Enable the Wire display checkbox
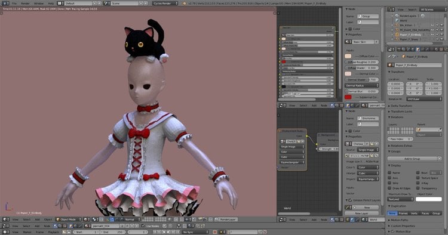 tap(389, 183)
